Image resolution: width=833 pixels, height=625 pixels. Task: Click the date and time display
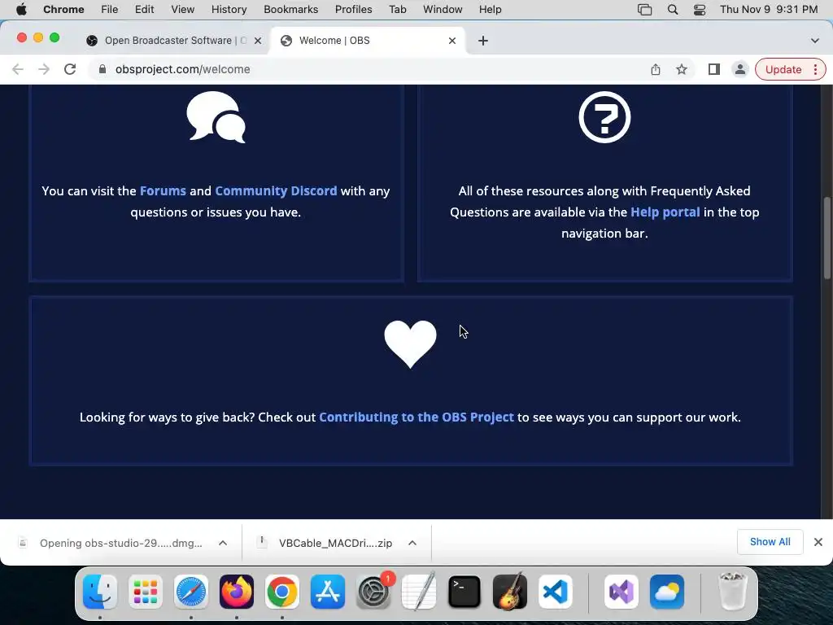click(769, 10)
